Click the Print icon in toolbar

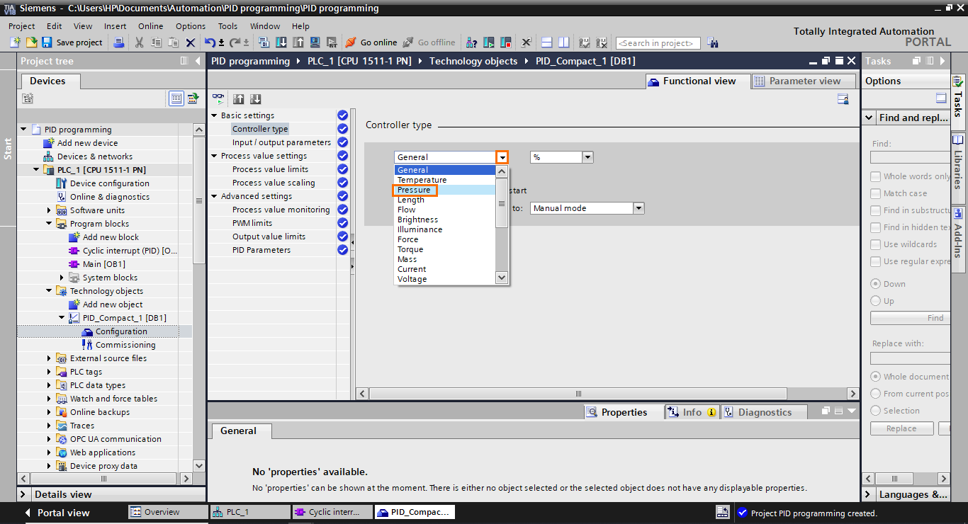(119, 42)
